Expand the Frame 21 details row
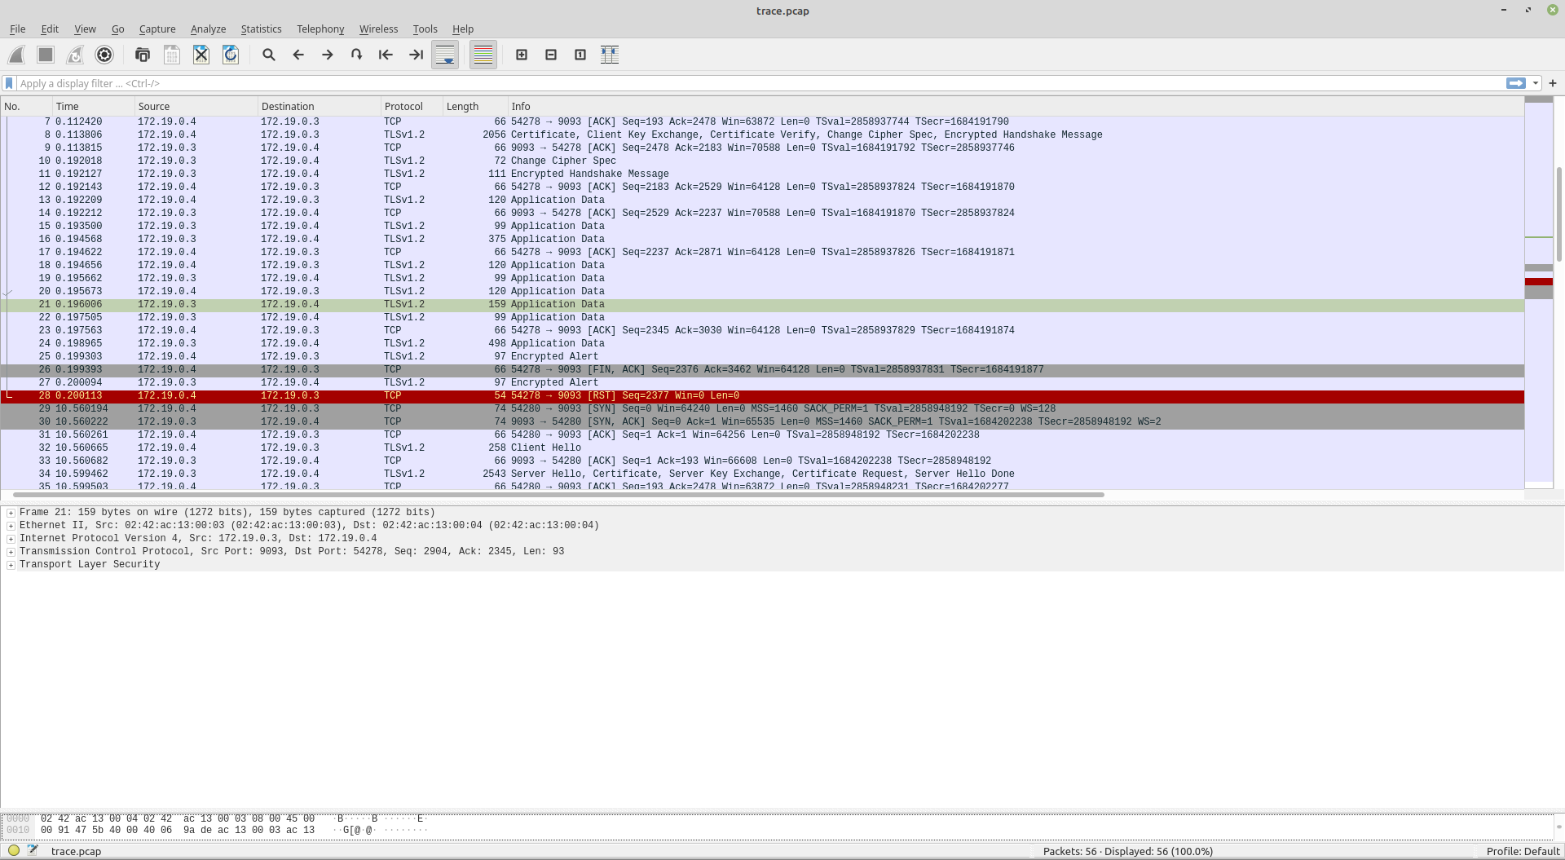The image size is (1565, 860). click(11, 513)
